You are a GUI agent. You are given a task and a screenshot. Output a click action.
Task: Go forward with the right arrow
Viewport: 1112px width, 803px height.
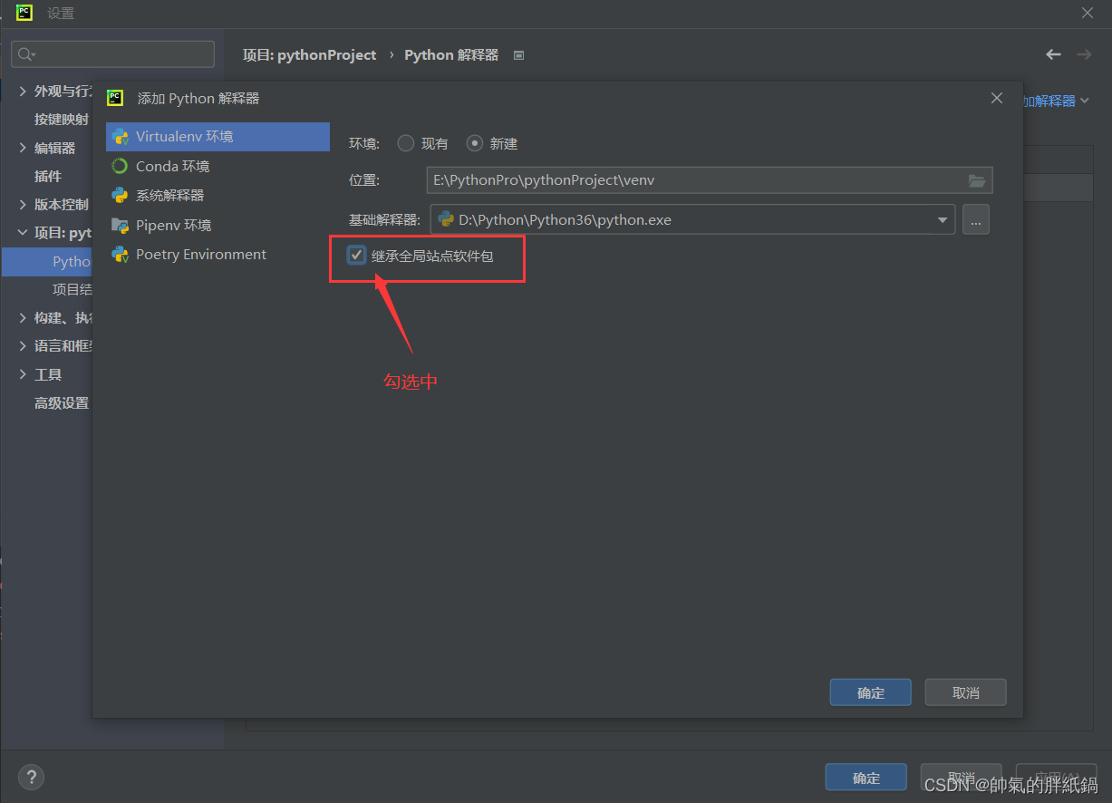click(1084, 54)
